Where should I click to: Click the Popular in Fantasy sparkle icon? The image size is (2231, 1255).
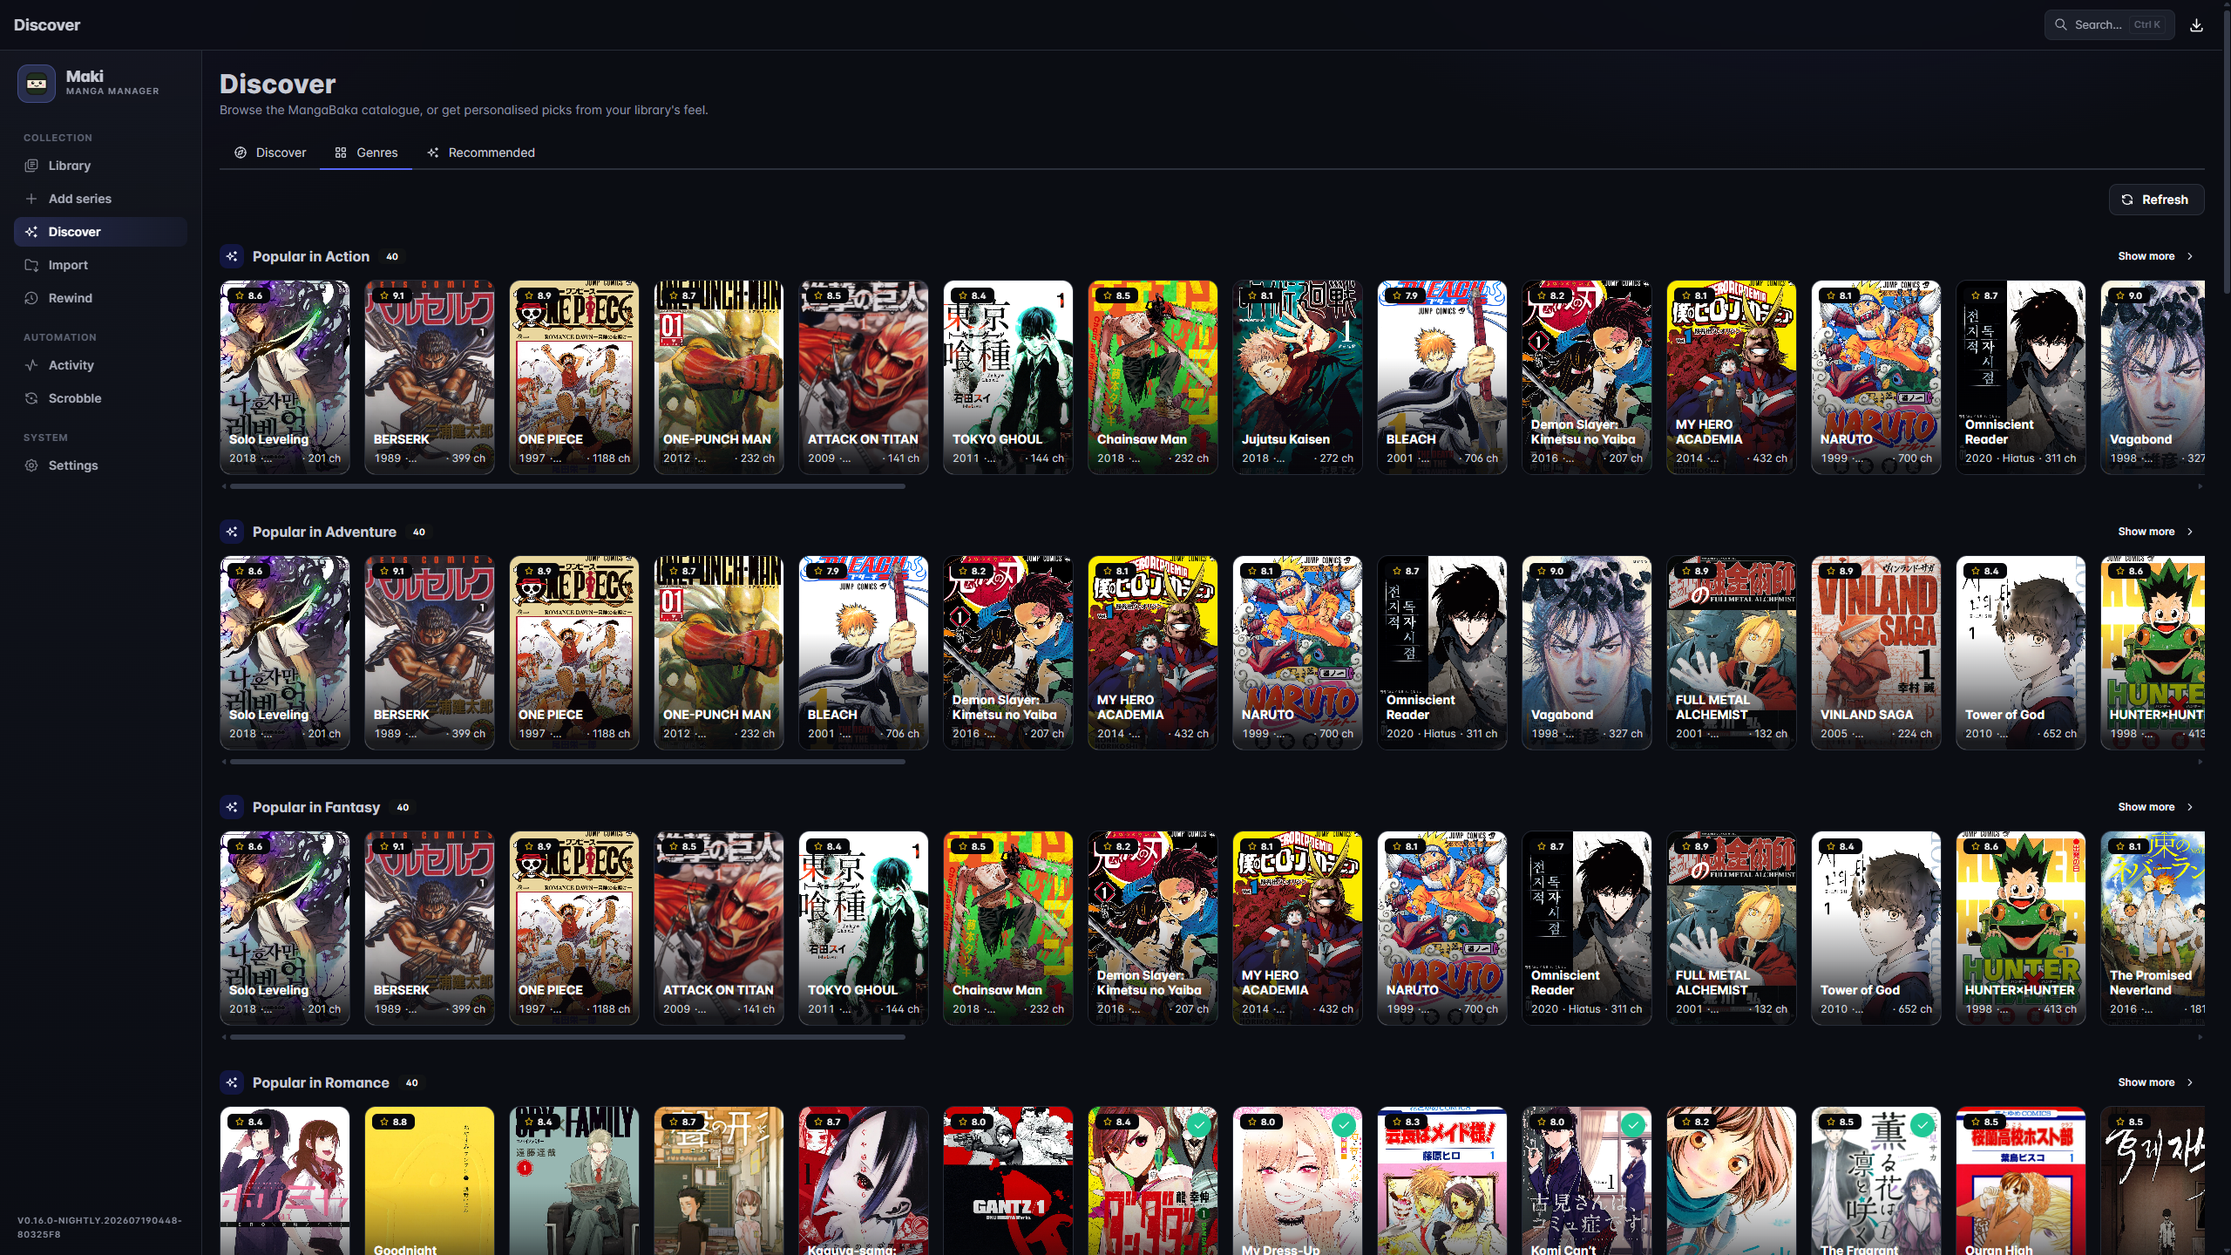pos(232,807)
